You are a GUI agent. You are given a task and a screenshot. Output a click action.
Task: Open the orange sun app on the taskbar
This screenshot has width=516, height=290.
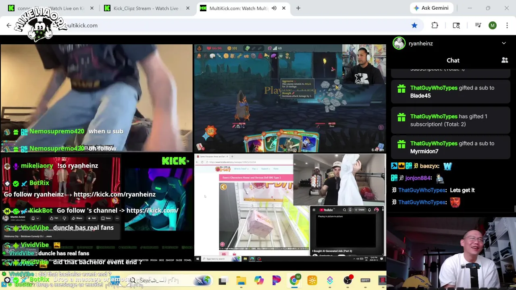point(312,280)
